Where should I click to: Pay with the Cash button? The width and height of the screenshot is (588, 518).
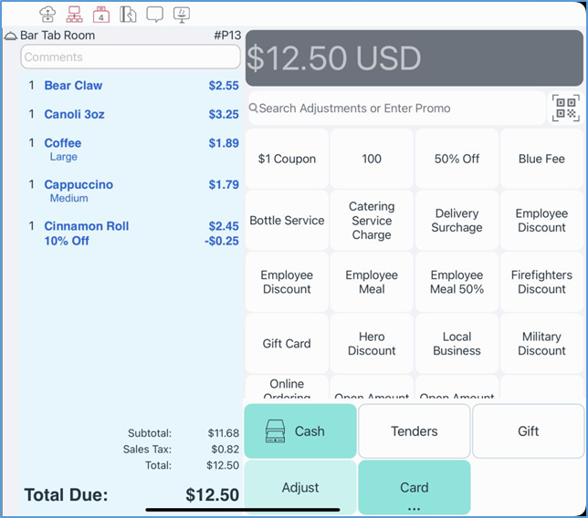coord(300,431)
